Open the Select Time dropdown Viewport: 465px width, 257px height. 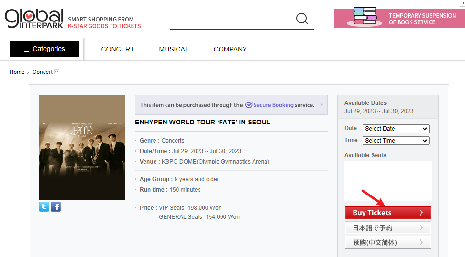coord(396,141)
